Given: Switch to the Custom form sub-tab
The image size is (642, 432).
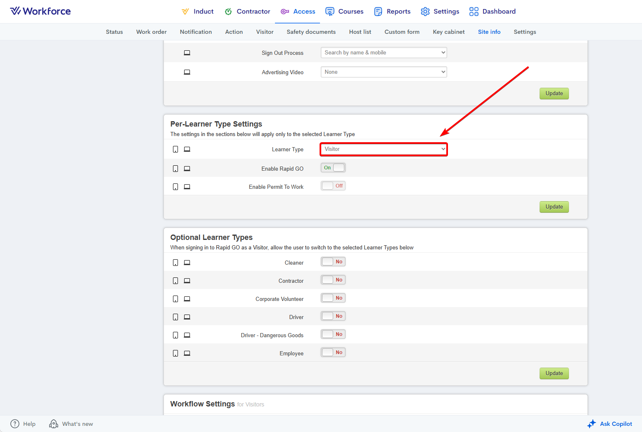Looking at the screenshot, I should pos(402,32).
